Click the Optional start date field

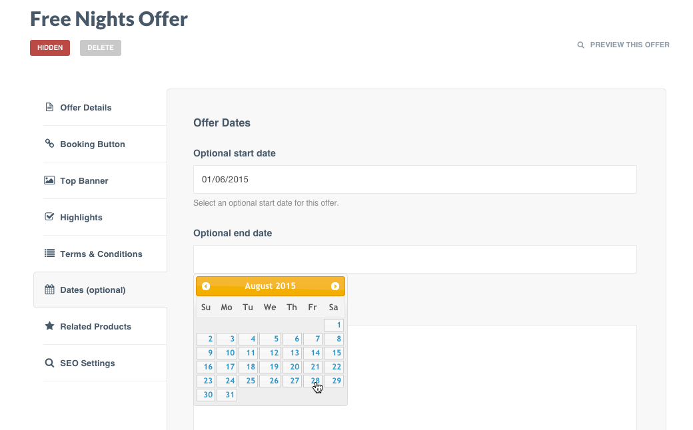[x=414, y=180]
